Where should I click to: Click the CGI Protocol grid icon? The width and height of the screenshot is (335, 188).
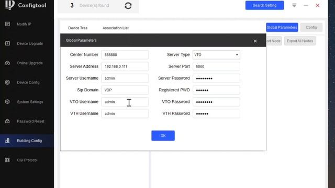[7, 160]
